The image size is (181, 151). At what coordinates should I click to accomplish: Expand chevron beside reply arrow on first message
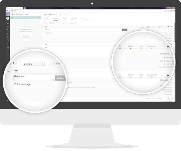171,26
